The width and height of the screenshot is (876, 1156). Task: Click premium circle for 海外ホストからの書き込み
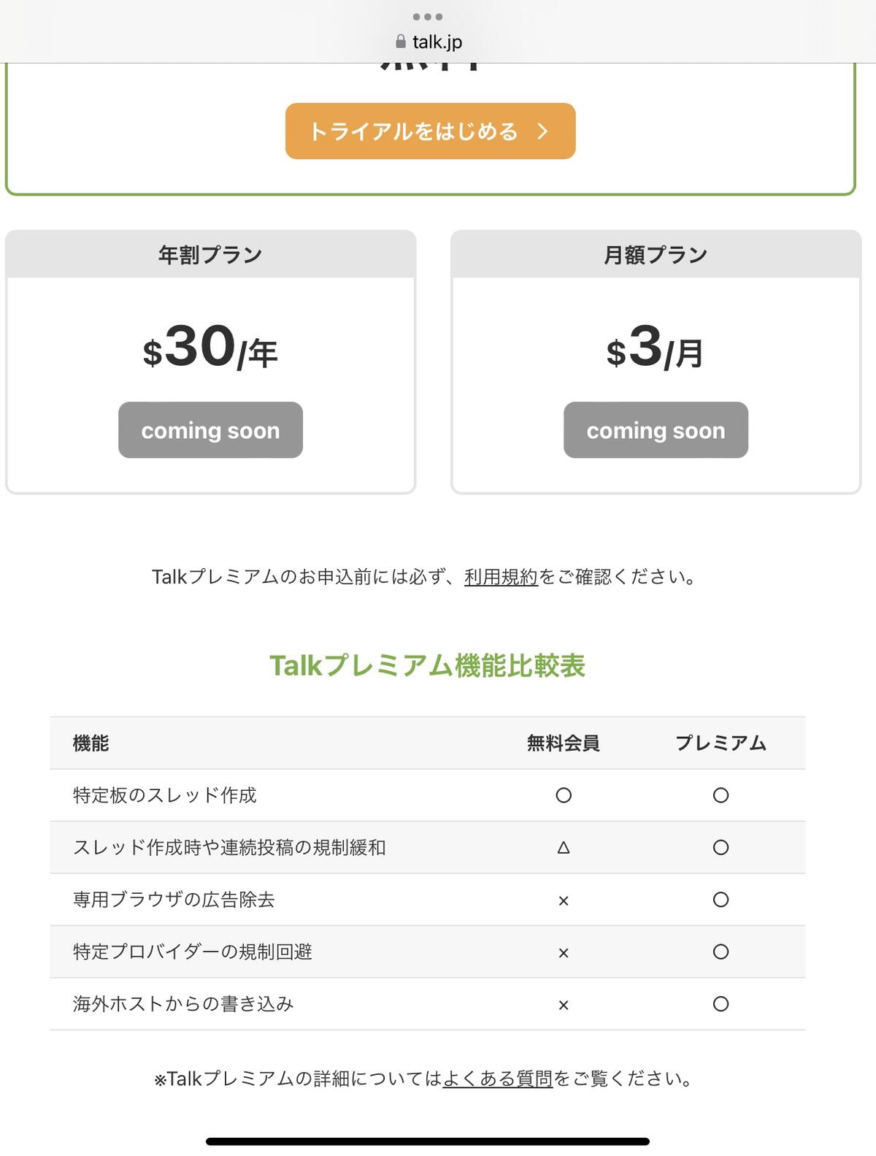click(721, 1004)
